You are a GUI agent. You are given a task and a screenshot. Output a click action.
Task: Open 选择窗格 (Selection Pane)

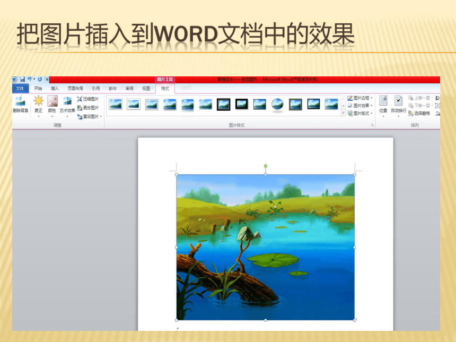(419, 113)
